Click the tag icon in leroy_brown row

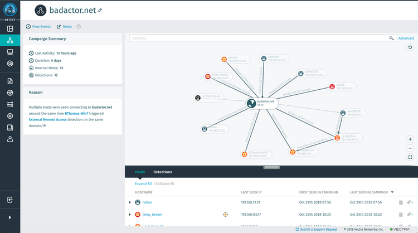[x=410, y=214]
